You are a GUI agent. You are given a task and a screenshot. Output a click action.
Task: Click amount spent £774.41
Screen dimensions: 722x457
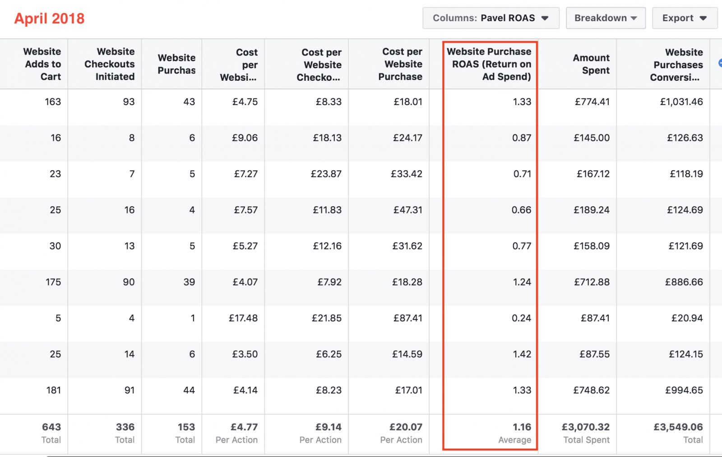coord(592,102)
